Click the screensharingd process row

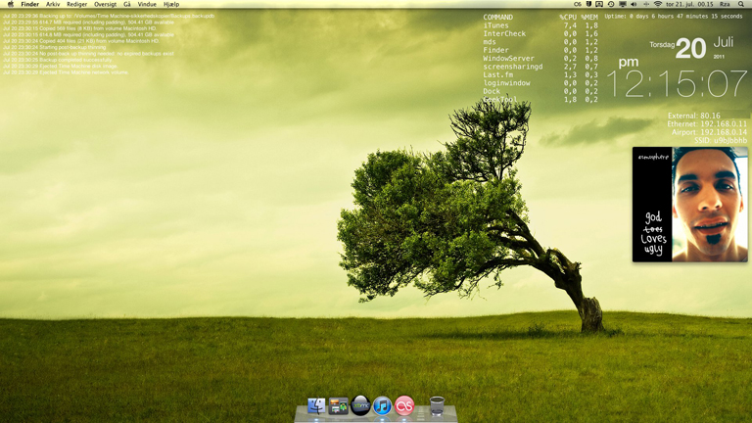[540, 67]
